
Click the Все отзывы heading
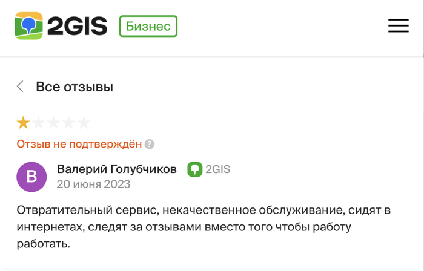coord(75,87)
